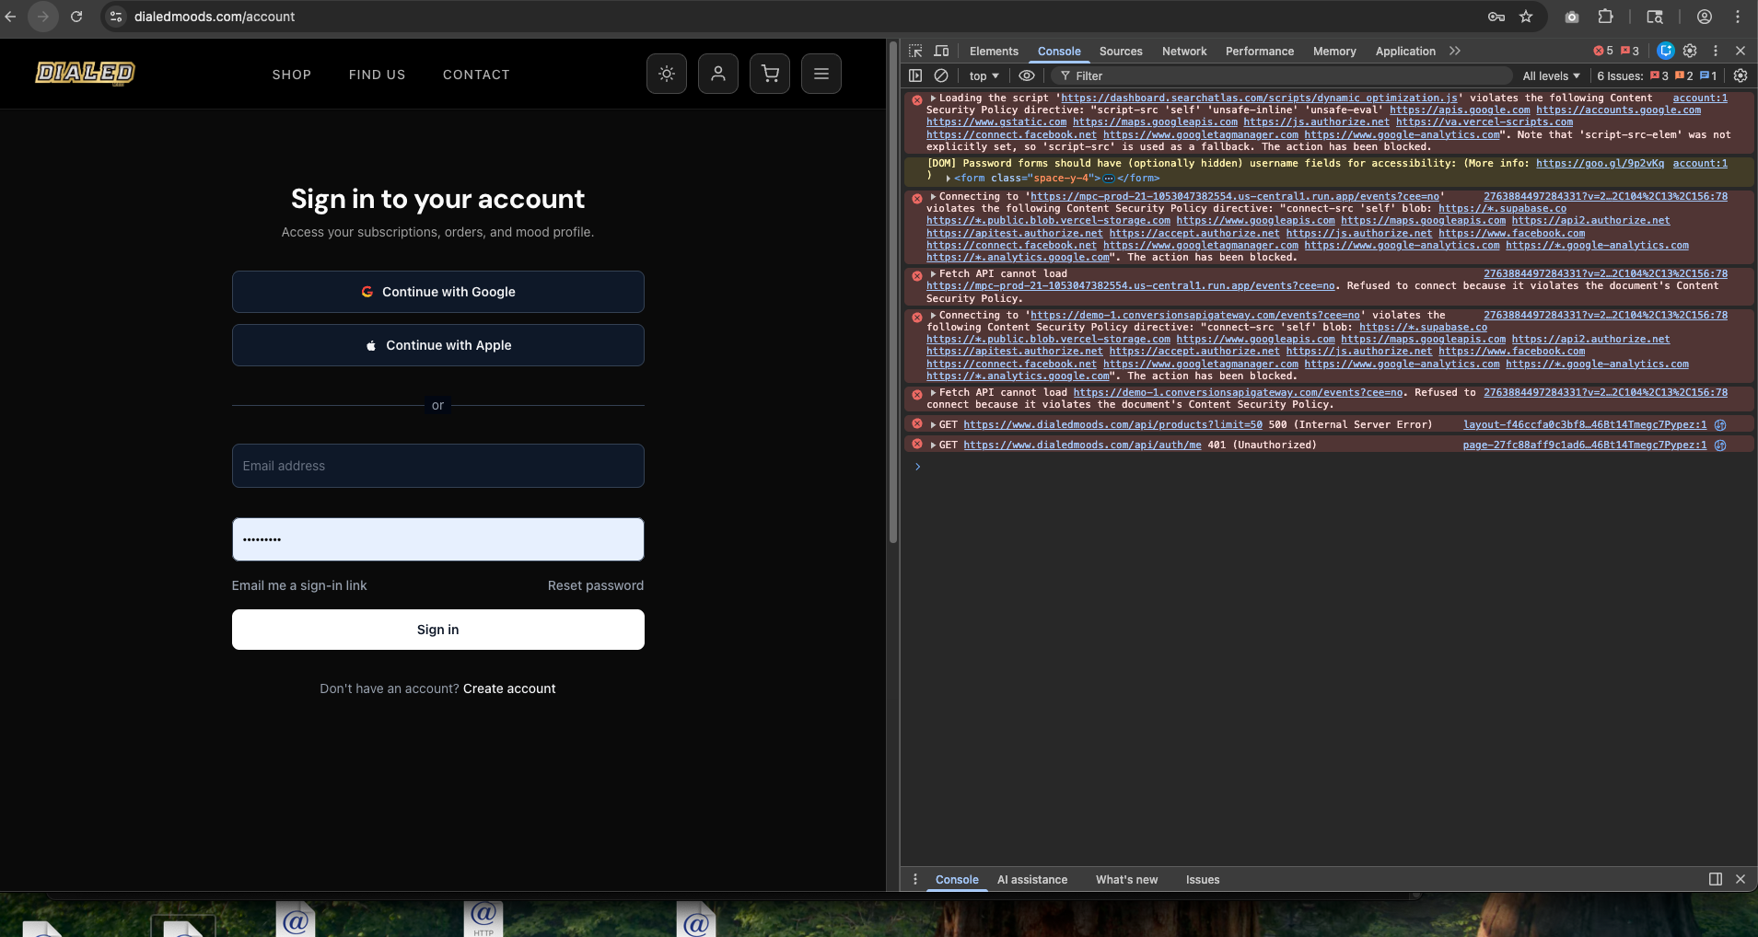This screenshot has height=937, width=1758.
Task: Open the Chrome profile icon
Action: tap(1705, 17)
